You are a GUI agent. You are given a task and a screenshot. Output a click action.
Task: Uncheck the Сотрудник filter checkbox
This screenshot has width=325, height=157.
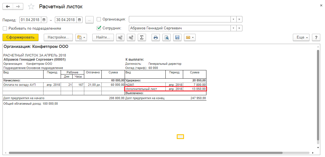point(99,28)
